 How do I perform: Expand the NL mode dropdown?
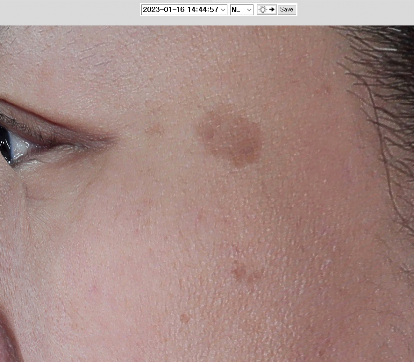[241, 10]
